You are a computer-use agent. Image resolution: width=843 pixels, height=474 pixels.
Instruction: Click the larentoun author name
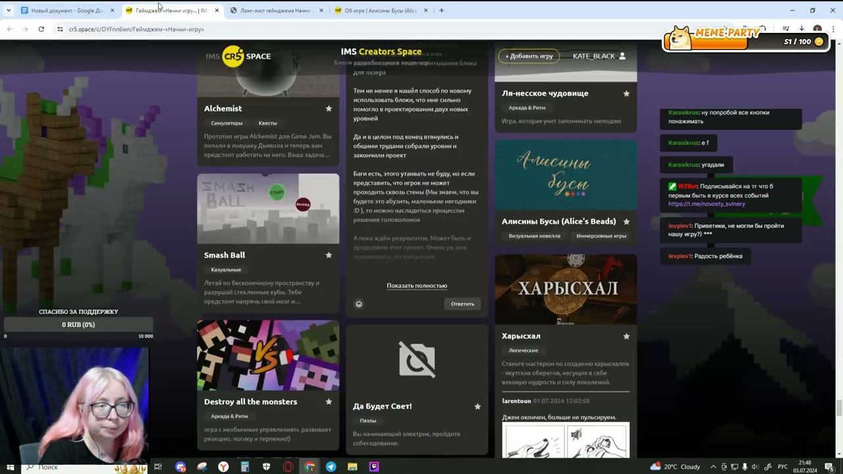click(x=516, y=401)
